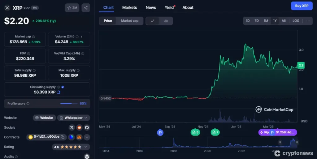Viewport: 317px width, 159px height.
Task: Open Volume (24h) details arrow
Action: click(x=81, y=37)
